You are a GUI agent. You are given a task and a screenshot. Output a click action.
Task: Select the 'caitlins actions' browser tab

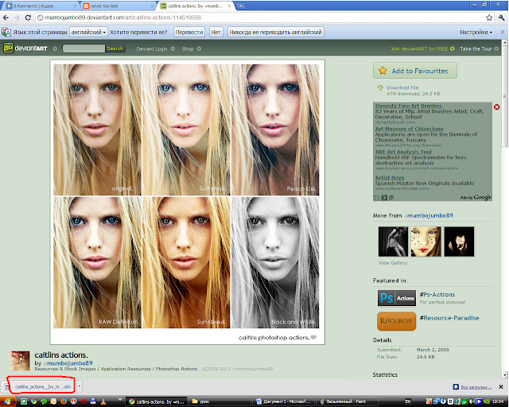[195, 6]
